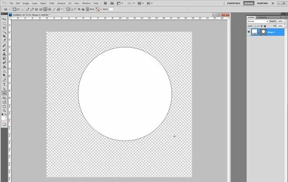Enable Paths mode in options bar

(18, 9)
